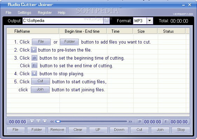Viewport: 197px width, 139px height.
Task: Click the Folder button in instruction step 1
Action: (69, 42)
